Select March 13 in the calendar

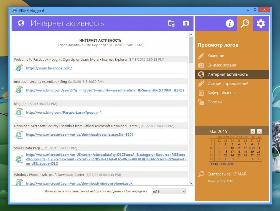[x=252, y=148]
